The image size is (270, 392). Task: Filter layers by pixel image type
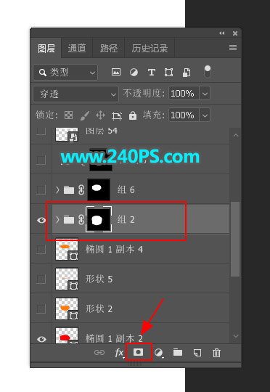click(115, 73)
